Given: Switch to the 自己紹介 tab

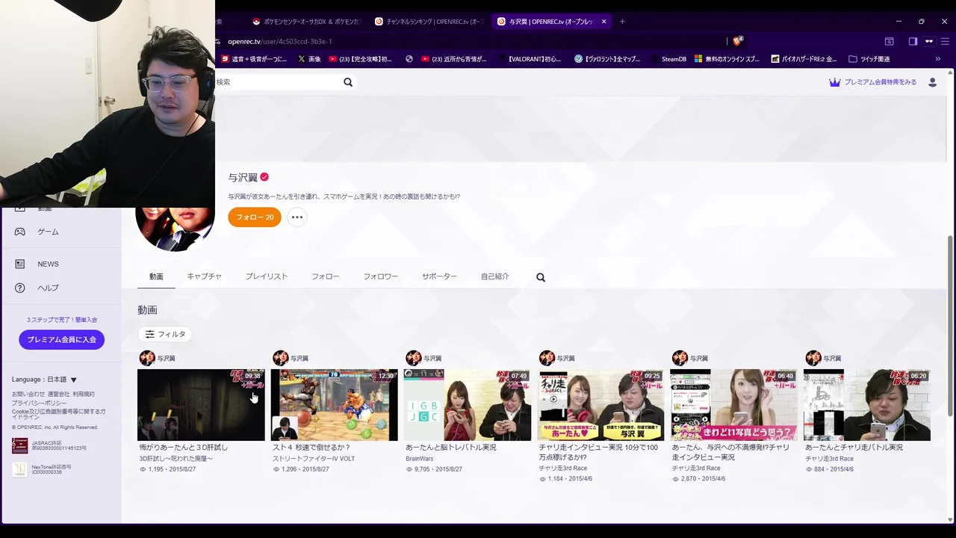Looking at the screenshot, I should click(494, 276).
